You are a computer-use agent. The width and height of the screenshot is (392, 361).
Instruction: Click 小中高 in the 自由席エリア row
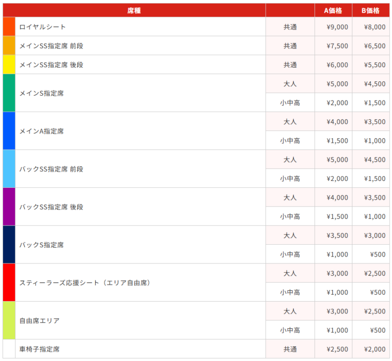290,330
